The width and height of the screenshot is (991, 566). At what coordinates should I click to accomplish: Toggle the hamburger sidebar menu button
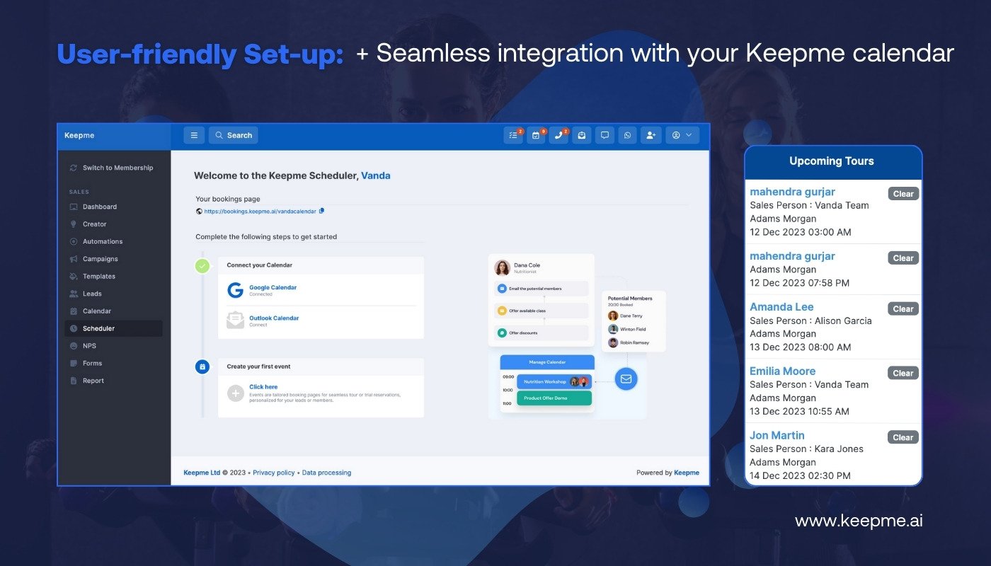tap(194, 135)
